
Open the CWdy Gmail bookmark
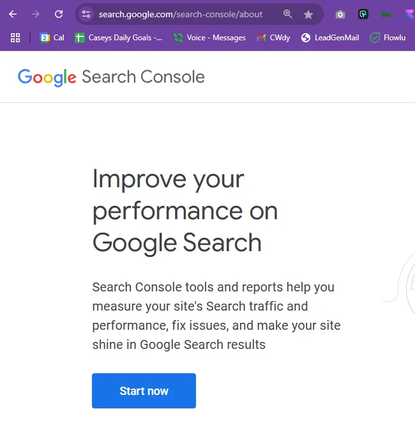(x=273, y=38)
